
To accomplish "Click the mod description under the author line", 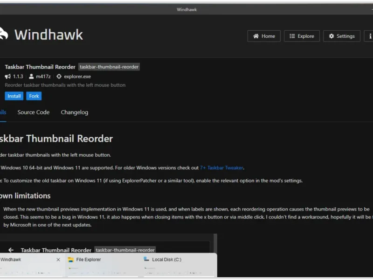I will click(x=65, y=85).
